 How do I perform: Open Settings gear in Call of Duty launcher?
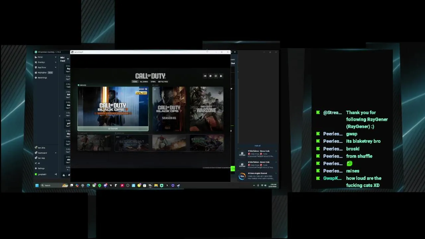pos(210,76)
